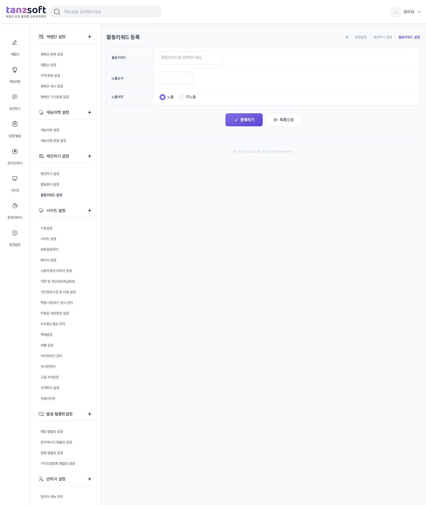This screenshot has width=426, height=505.
Task: Open the 제안하기 chat icon
Action: coord(15,97)
